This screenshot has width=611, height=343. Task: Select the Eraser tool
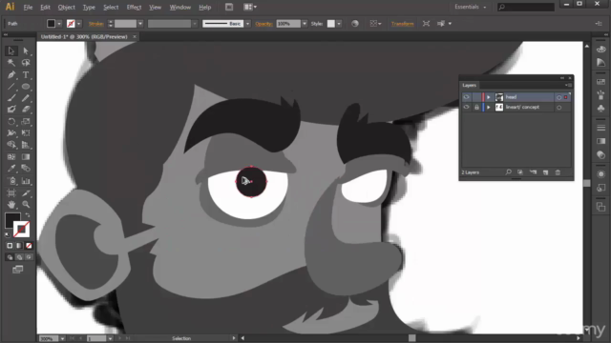pos(26,110)
